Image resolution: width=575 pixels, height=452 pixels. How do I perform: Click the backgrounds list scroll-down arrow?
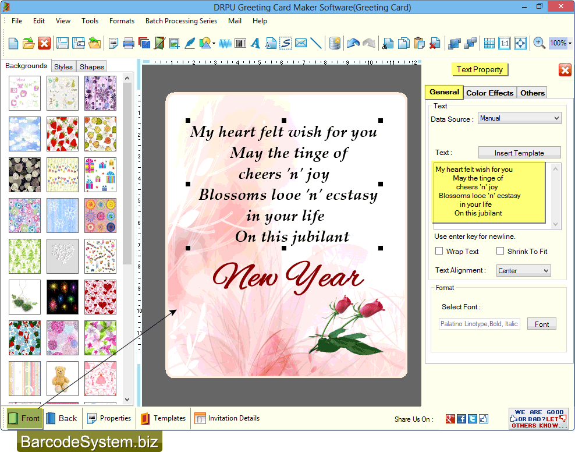127,399
